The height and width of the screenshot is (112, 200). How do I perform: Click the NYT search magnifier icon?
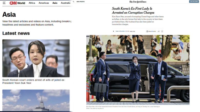(74, 2)
